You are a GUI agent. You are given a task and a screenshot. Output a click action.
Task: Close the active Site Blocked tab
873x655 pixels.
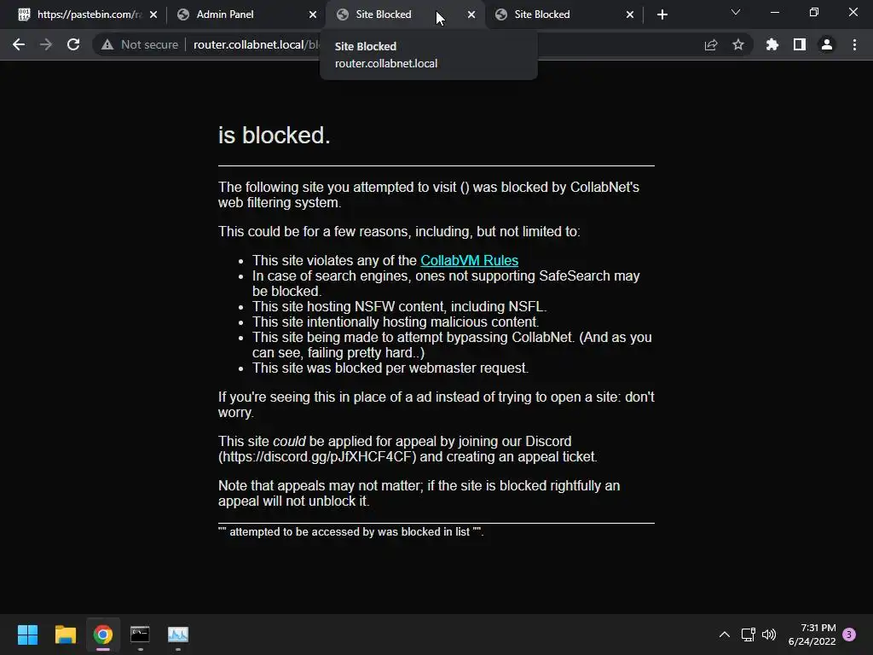click(x=471, y=14)
